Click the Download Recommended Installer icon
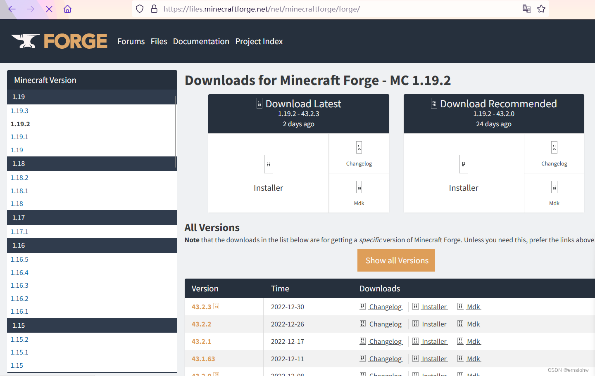The image size is (595, 376). point(464,164)
